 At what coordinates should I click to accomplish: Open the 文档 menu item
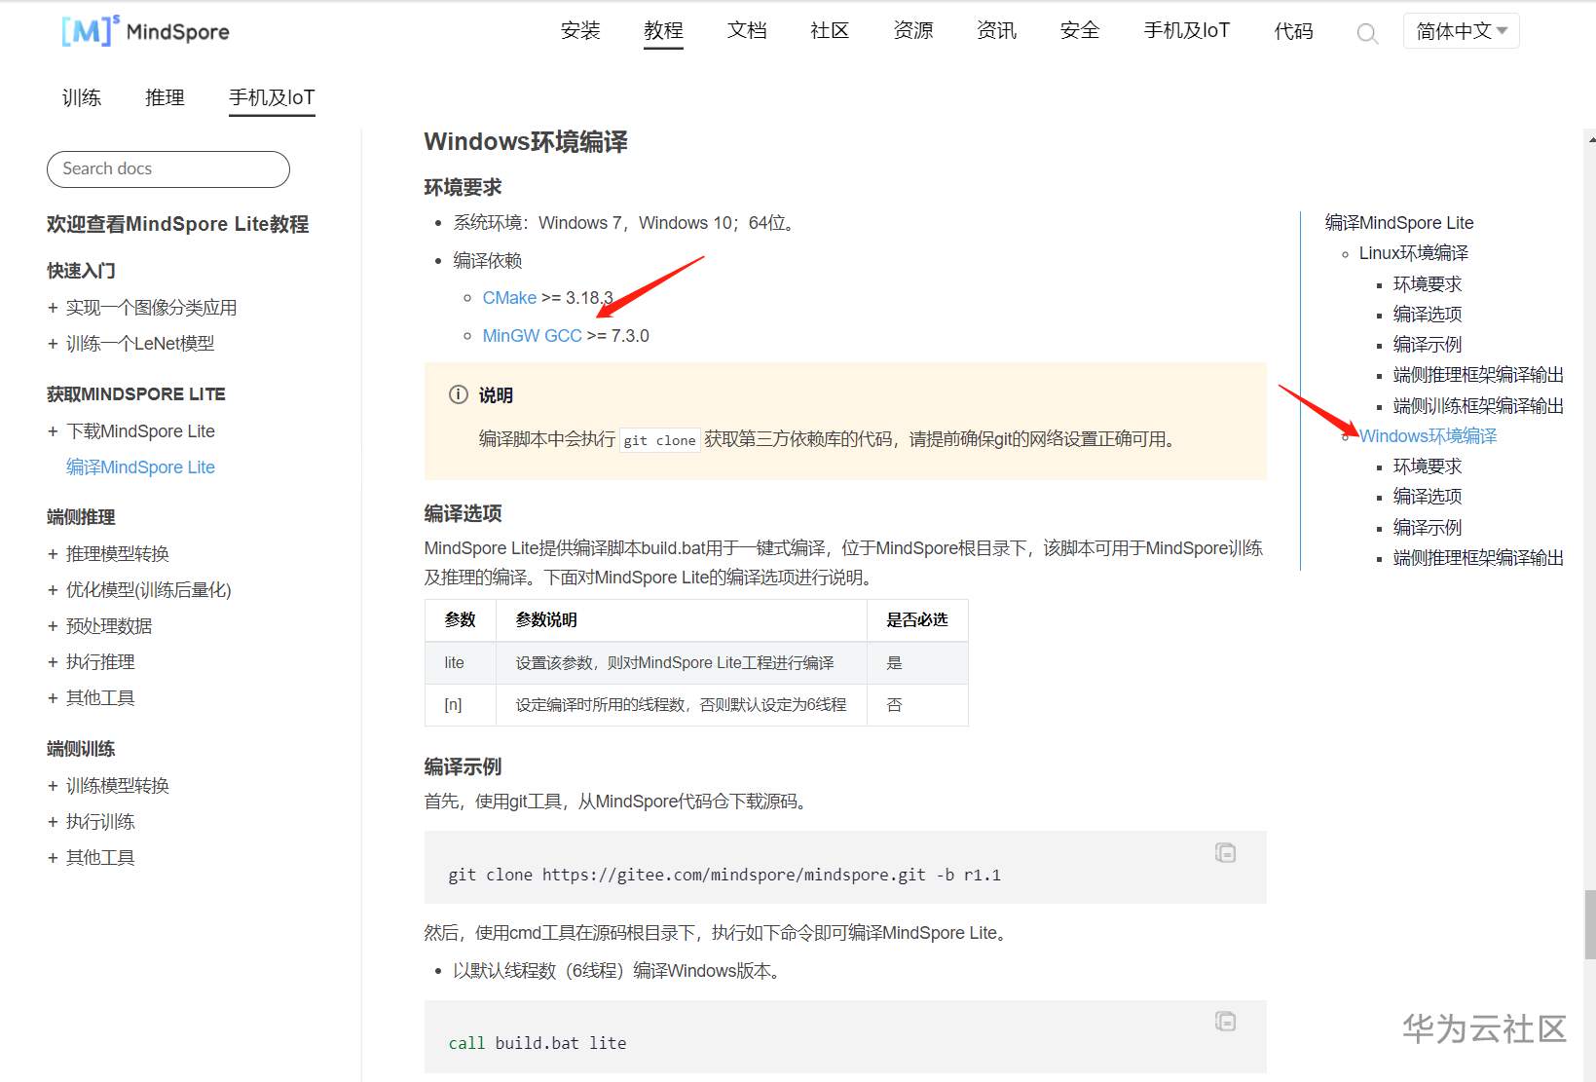(x=747, y=31)
